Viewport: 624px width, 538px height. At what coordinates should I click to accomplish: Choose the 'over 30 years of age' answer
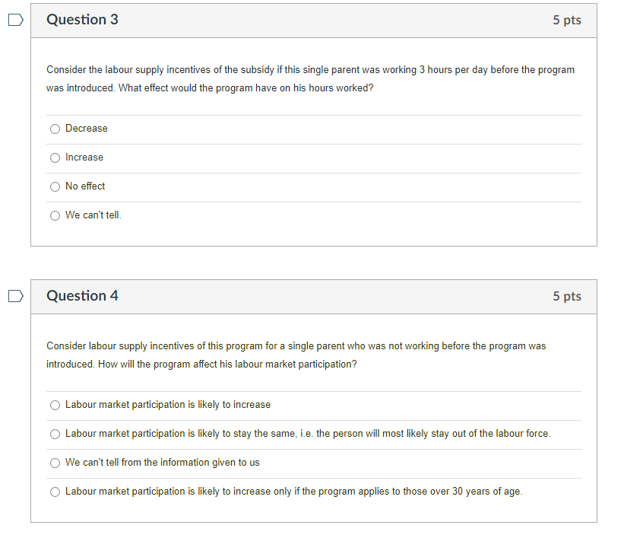pyautogui.click(x=55, y=492)
